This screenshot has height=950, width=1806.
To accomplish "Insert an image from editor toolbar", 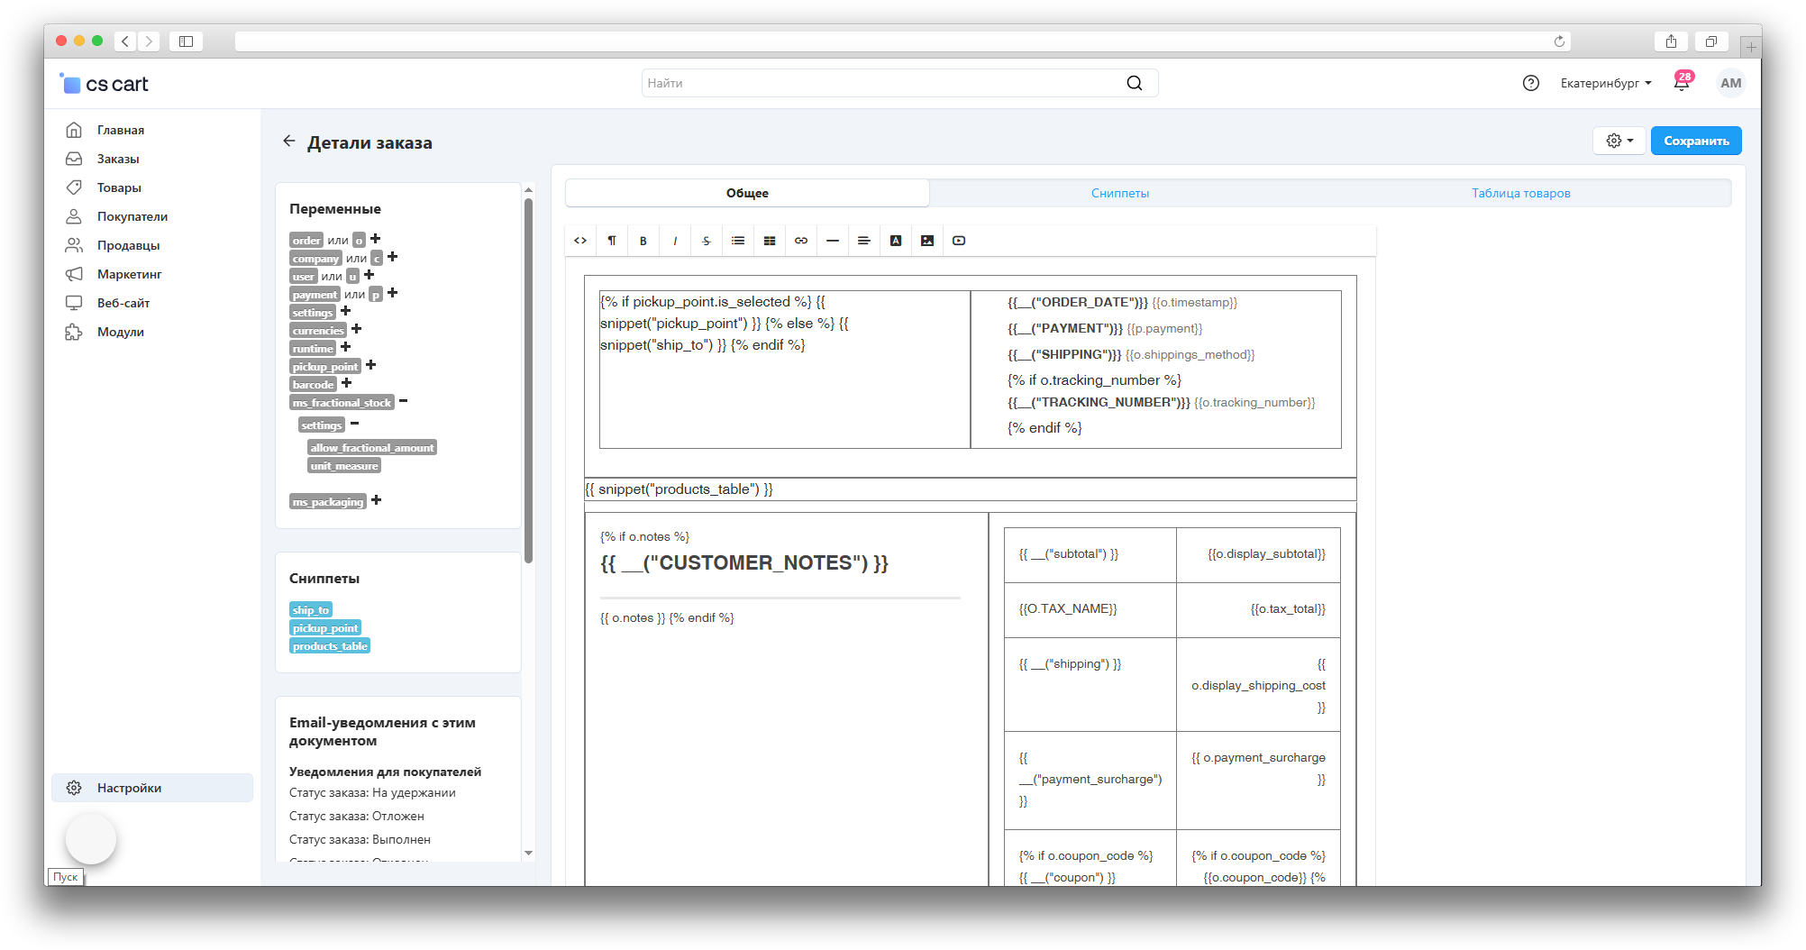I will (x=927, y=241).
